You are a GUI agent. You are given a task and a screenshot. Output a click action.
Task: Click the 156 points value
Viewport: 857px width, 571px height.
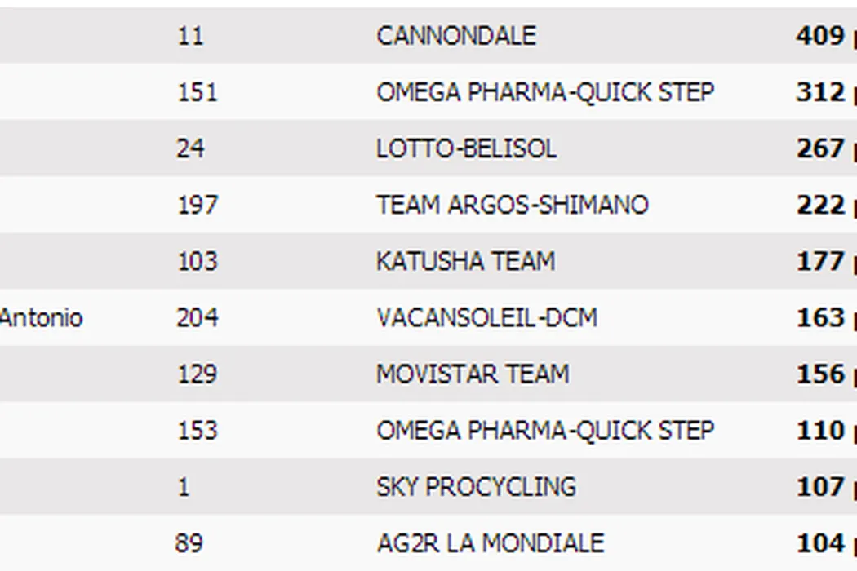[x=820, y=374]
